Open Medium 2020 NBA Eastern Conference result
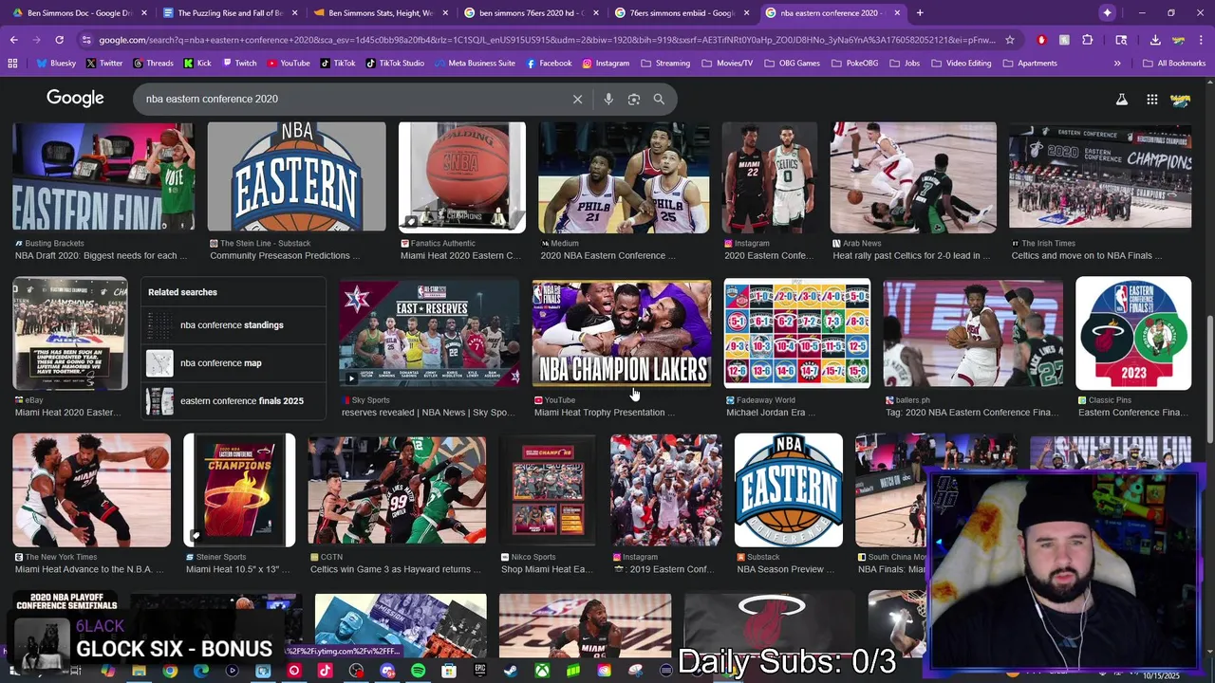Image resolution: width=1215 pixels, height=683 pixels. pos(624,177)
